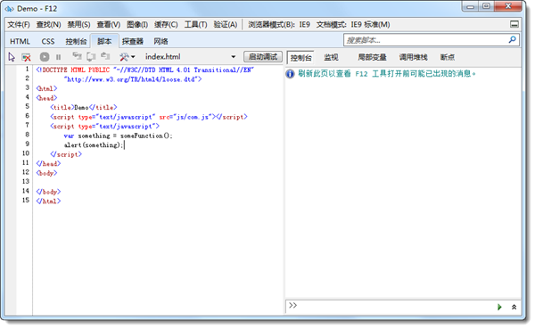Open the 断点 tab
Screen dimensions: 535x329
click(x=448, y=57)
